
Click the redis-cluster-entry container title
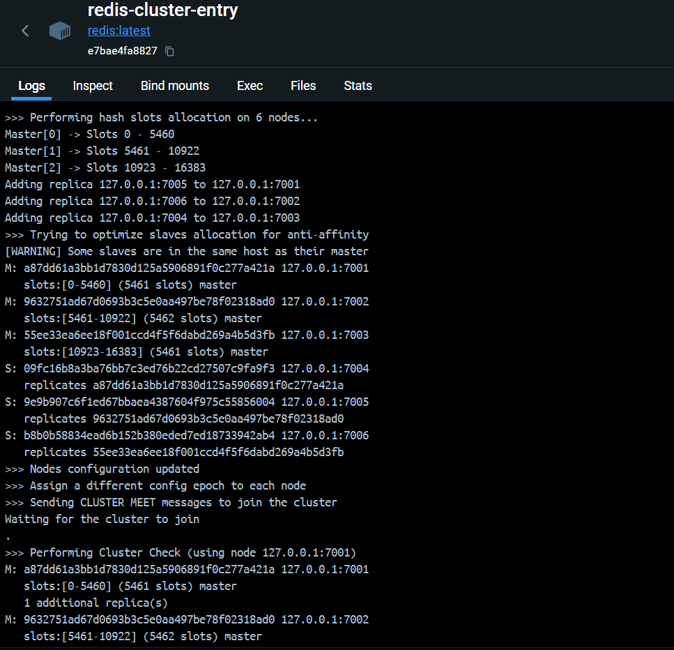tap(162, 10)
